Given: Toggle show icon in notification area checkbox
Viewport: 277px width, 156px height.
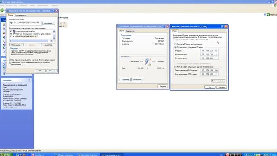Looking at the screenshot, I should [10, 60].
